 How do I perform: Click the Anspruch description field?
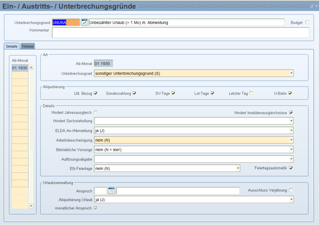point(178,191)
